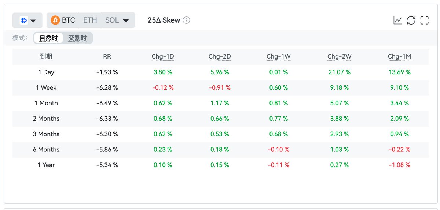Click the 25Δ Skew widget title
This screenshot has width=440, height=210.
click(x=164, y=20)
